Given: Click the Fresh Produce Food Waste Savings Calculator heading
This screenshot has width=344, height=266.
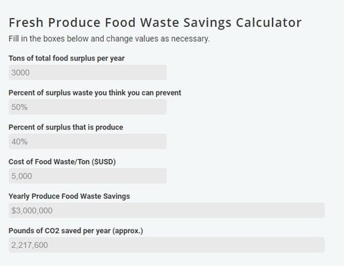Looking at the screenshot, I should [155, 23].
